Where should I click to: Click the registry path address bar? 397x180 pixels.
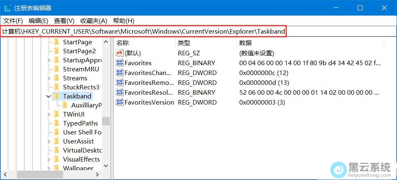coord(143,32)
